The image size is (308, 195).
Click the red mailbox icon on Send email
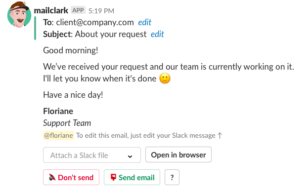click(113, 177)
